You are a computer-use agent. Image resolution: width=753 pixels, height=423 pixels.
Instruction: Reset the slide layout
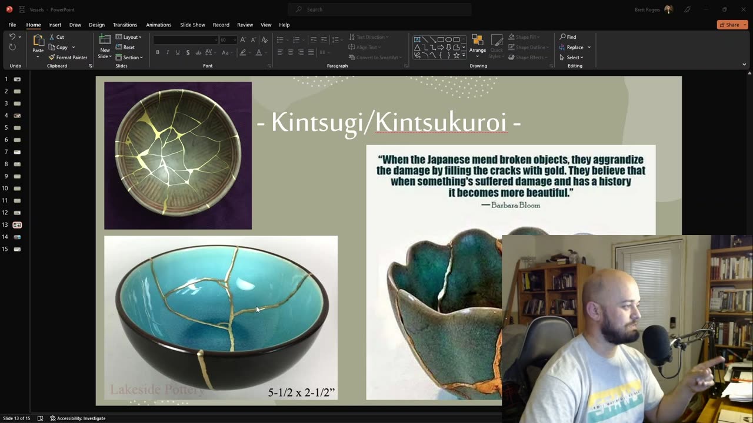(x=125, y=47)
